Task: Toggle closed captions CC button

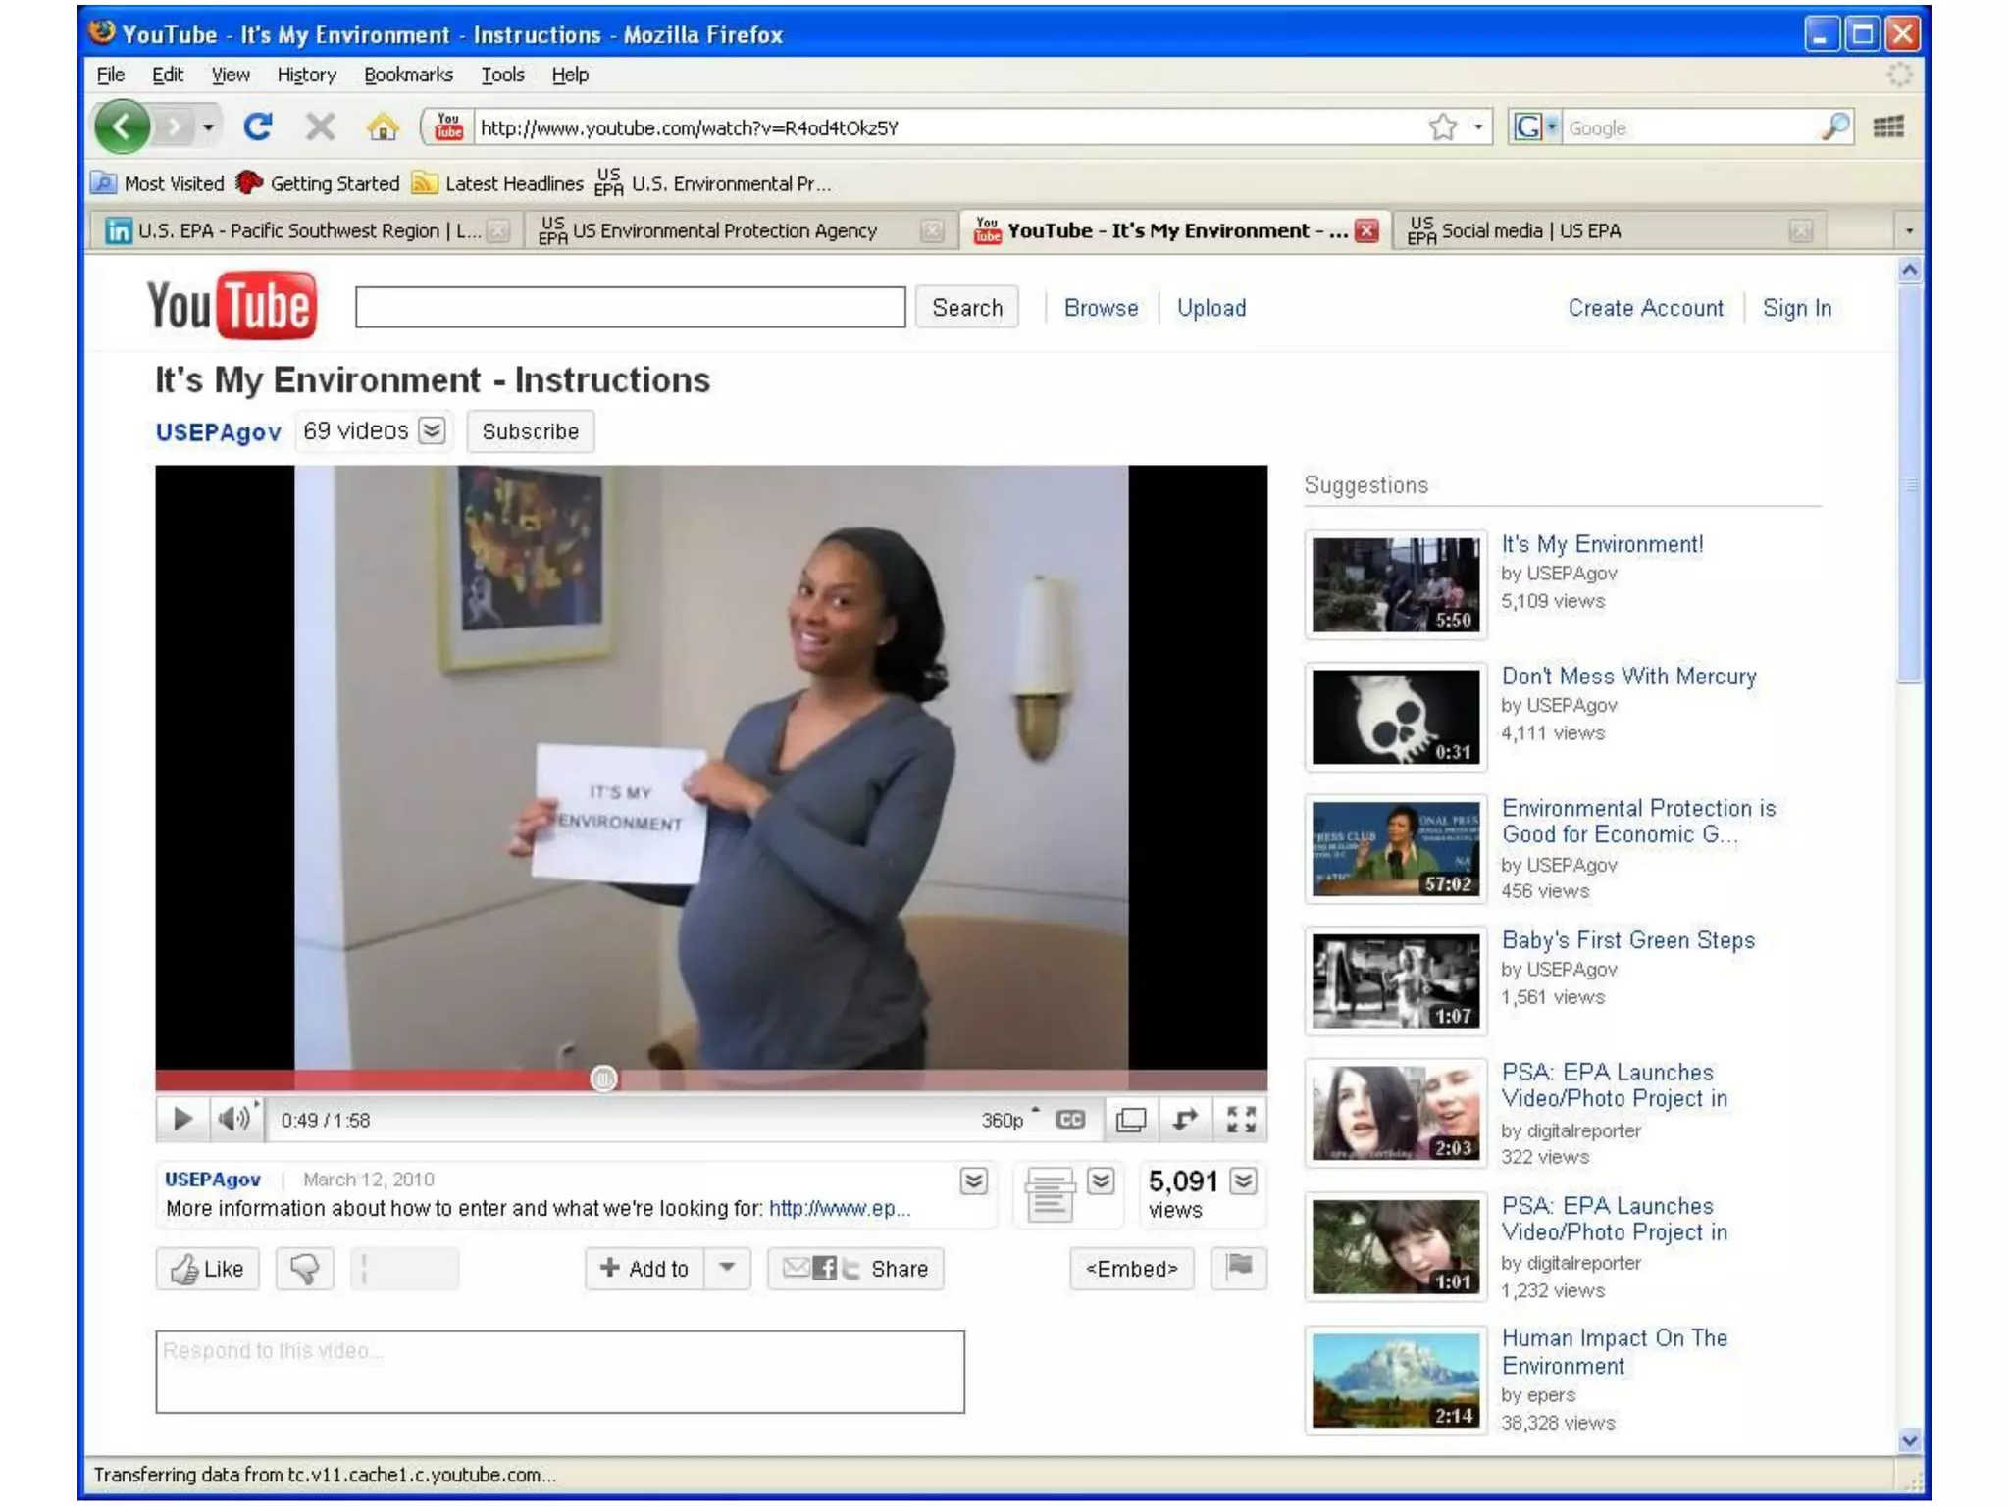Action: click(x=1070, y=1119)
